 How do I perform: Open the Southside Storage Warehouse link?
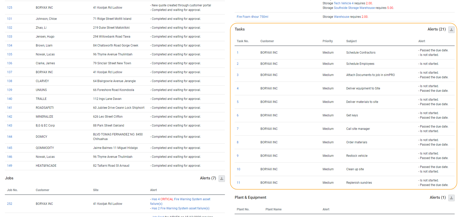(354, 8)
